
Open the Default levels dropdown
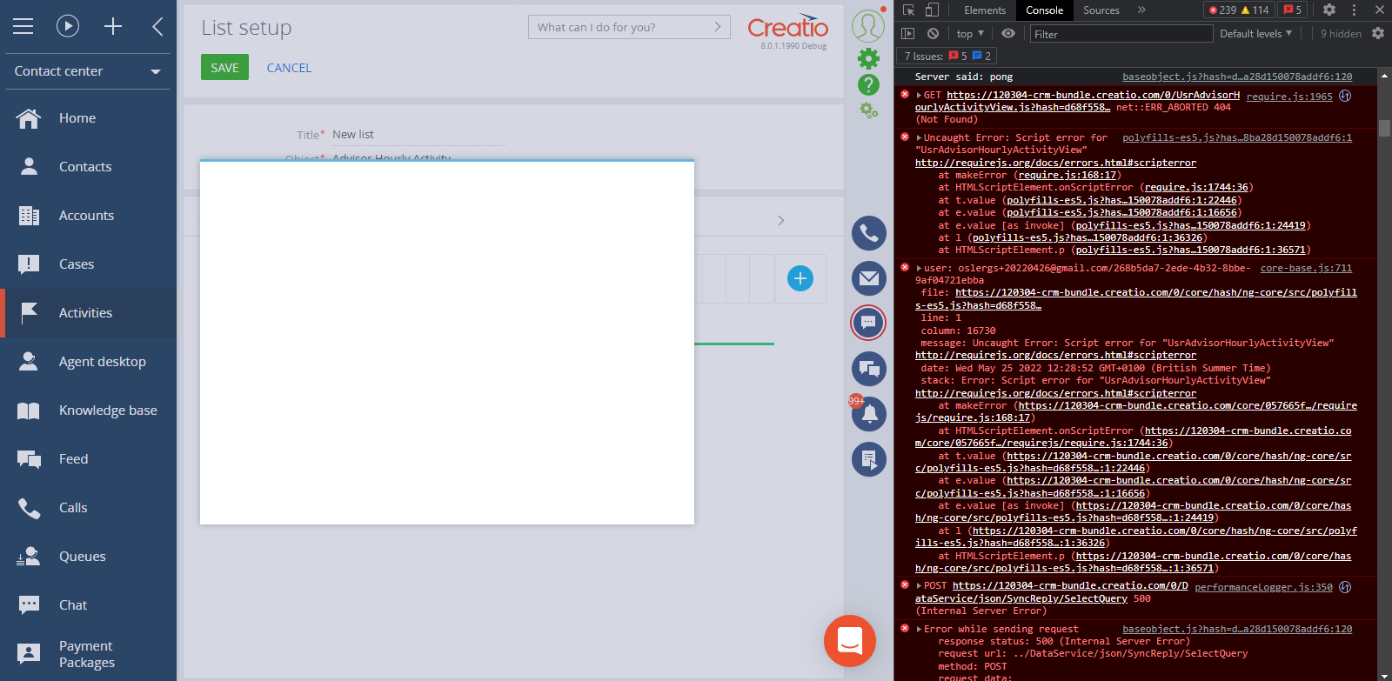pyautogui.click(x=1255, y=34)
